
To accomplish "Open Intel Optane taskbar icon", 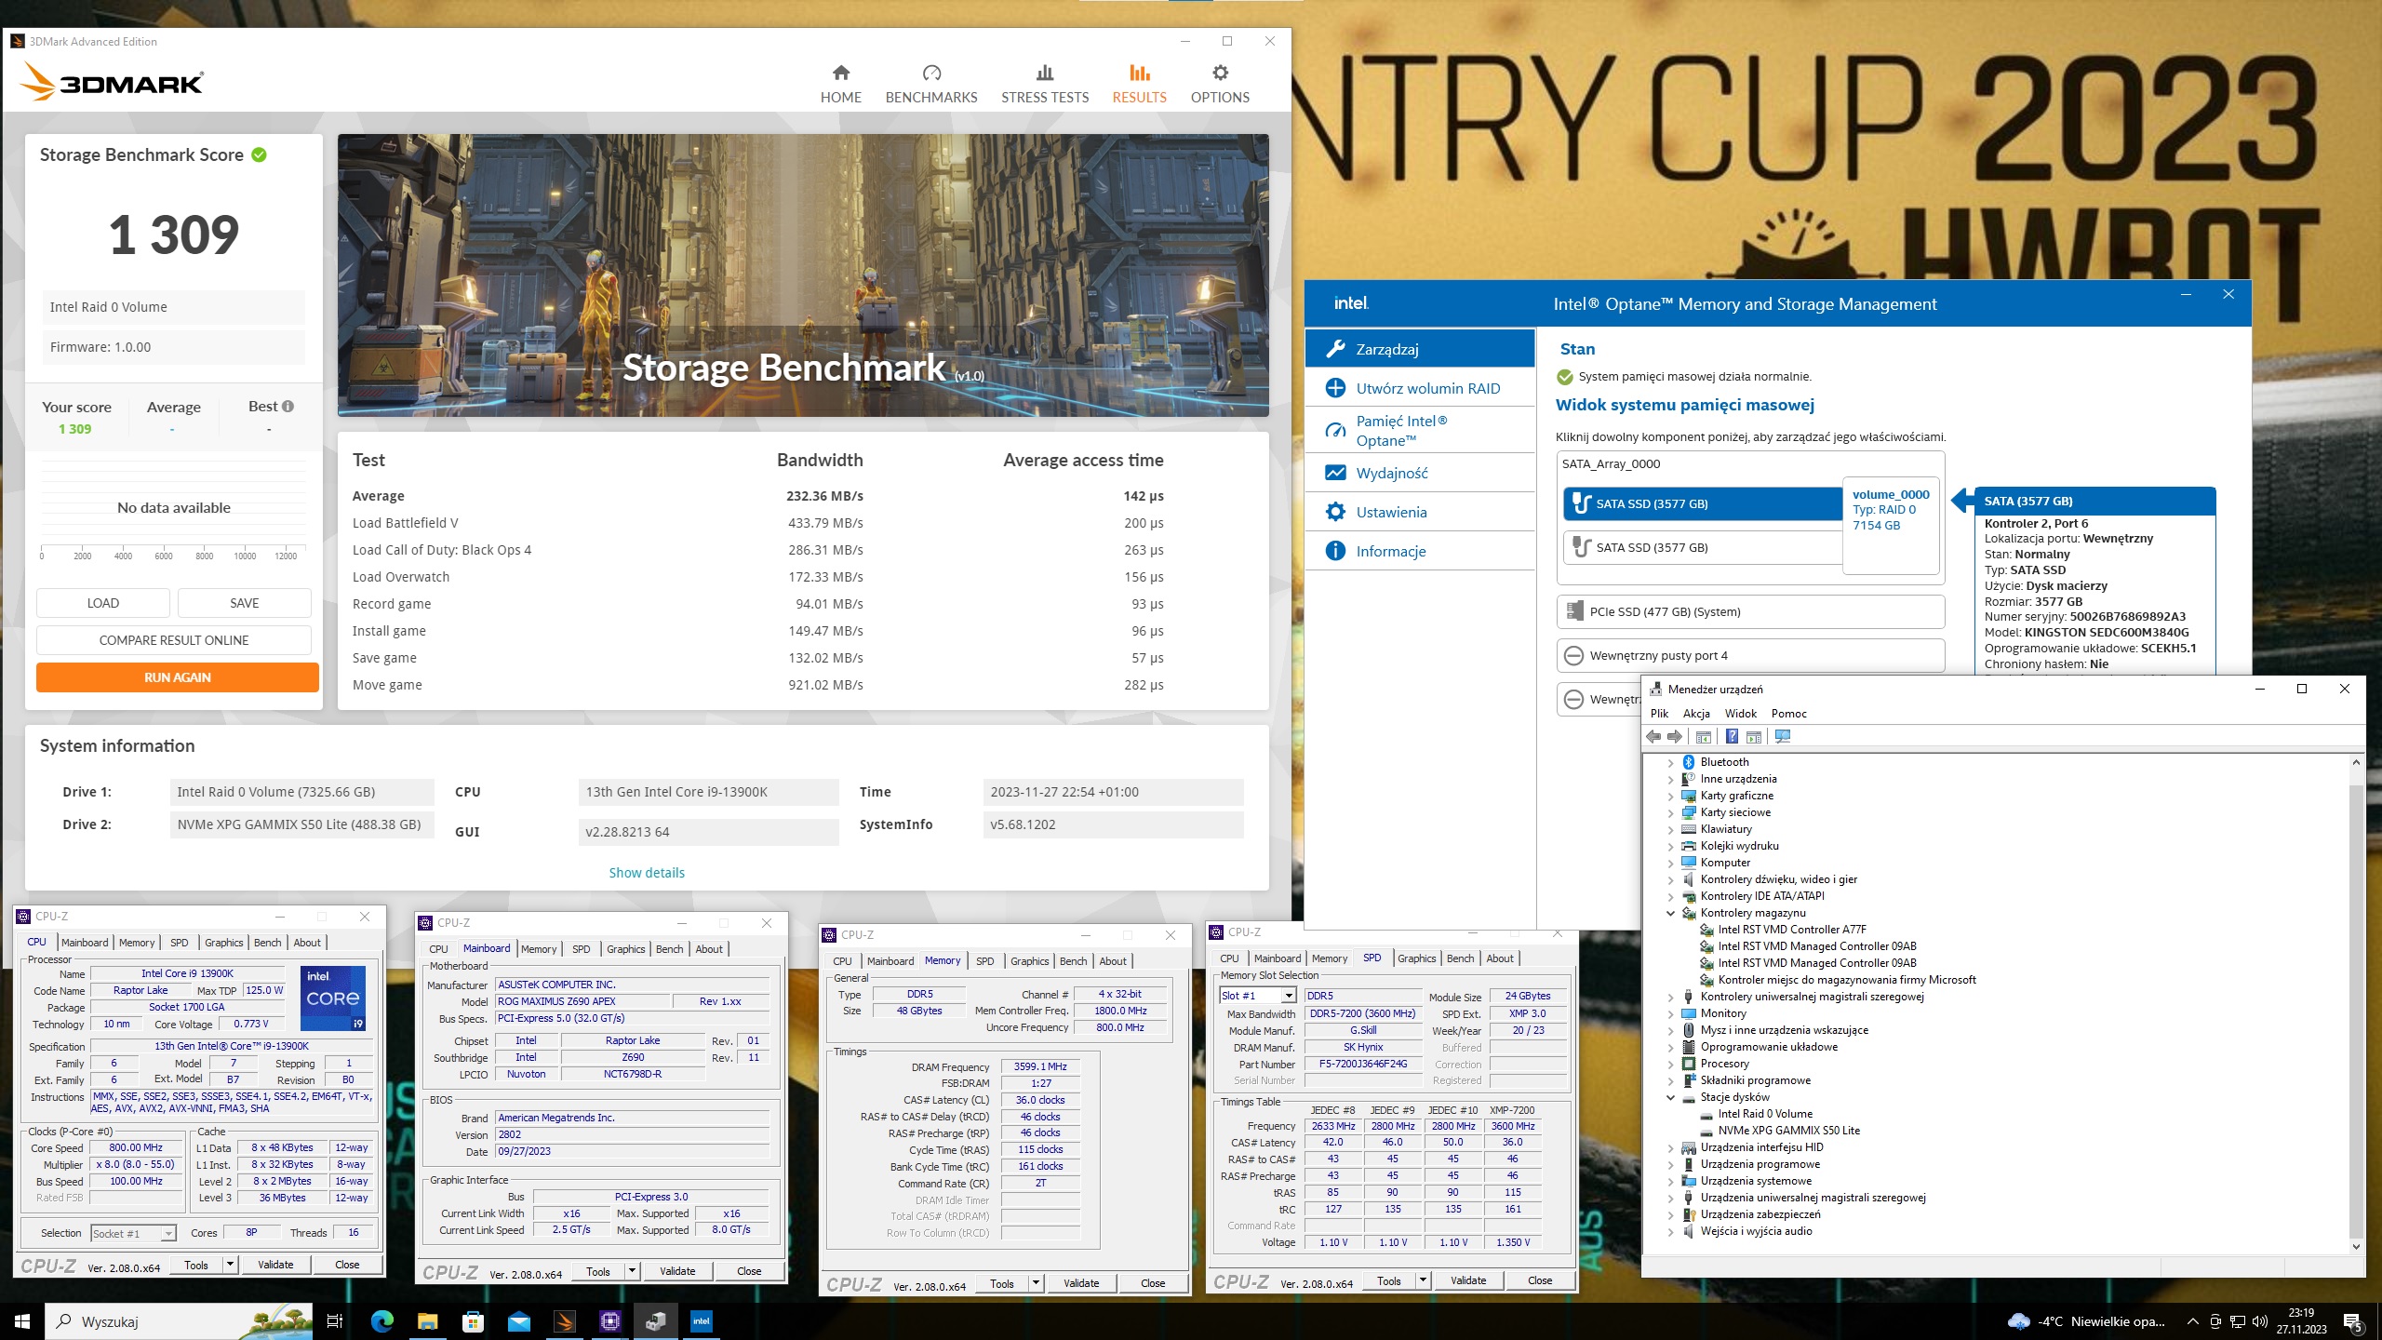I will [x=702, y=1321].
